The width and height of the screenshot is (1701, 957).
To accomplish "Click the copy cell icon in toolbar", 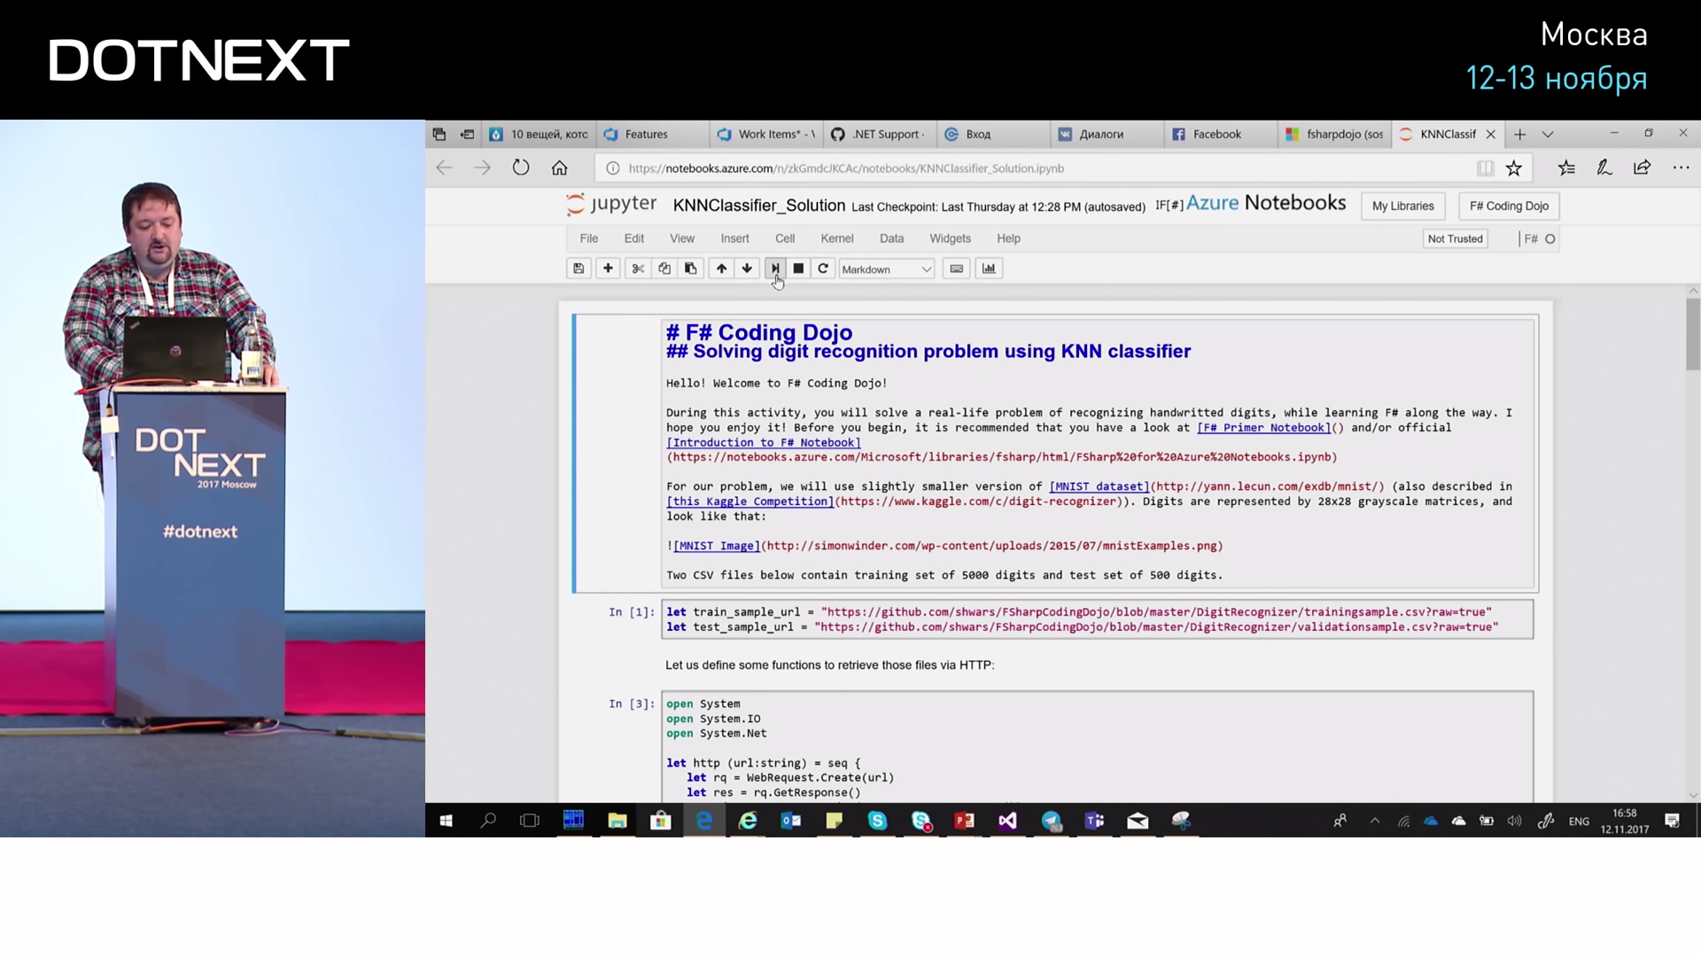I will point(664,268).
